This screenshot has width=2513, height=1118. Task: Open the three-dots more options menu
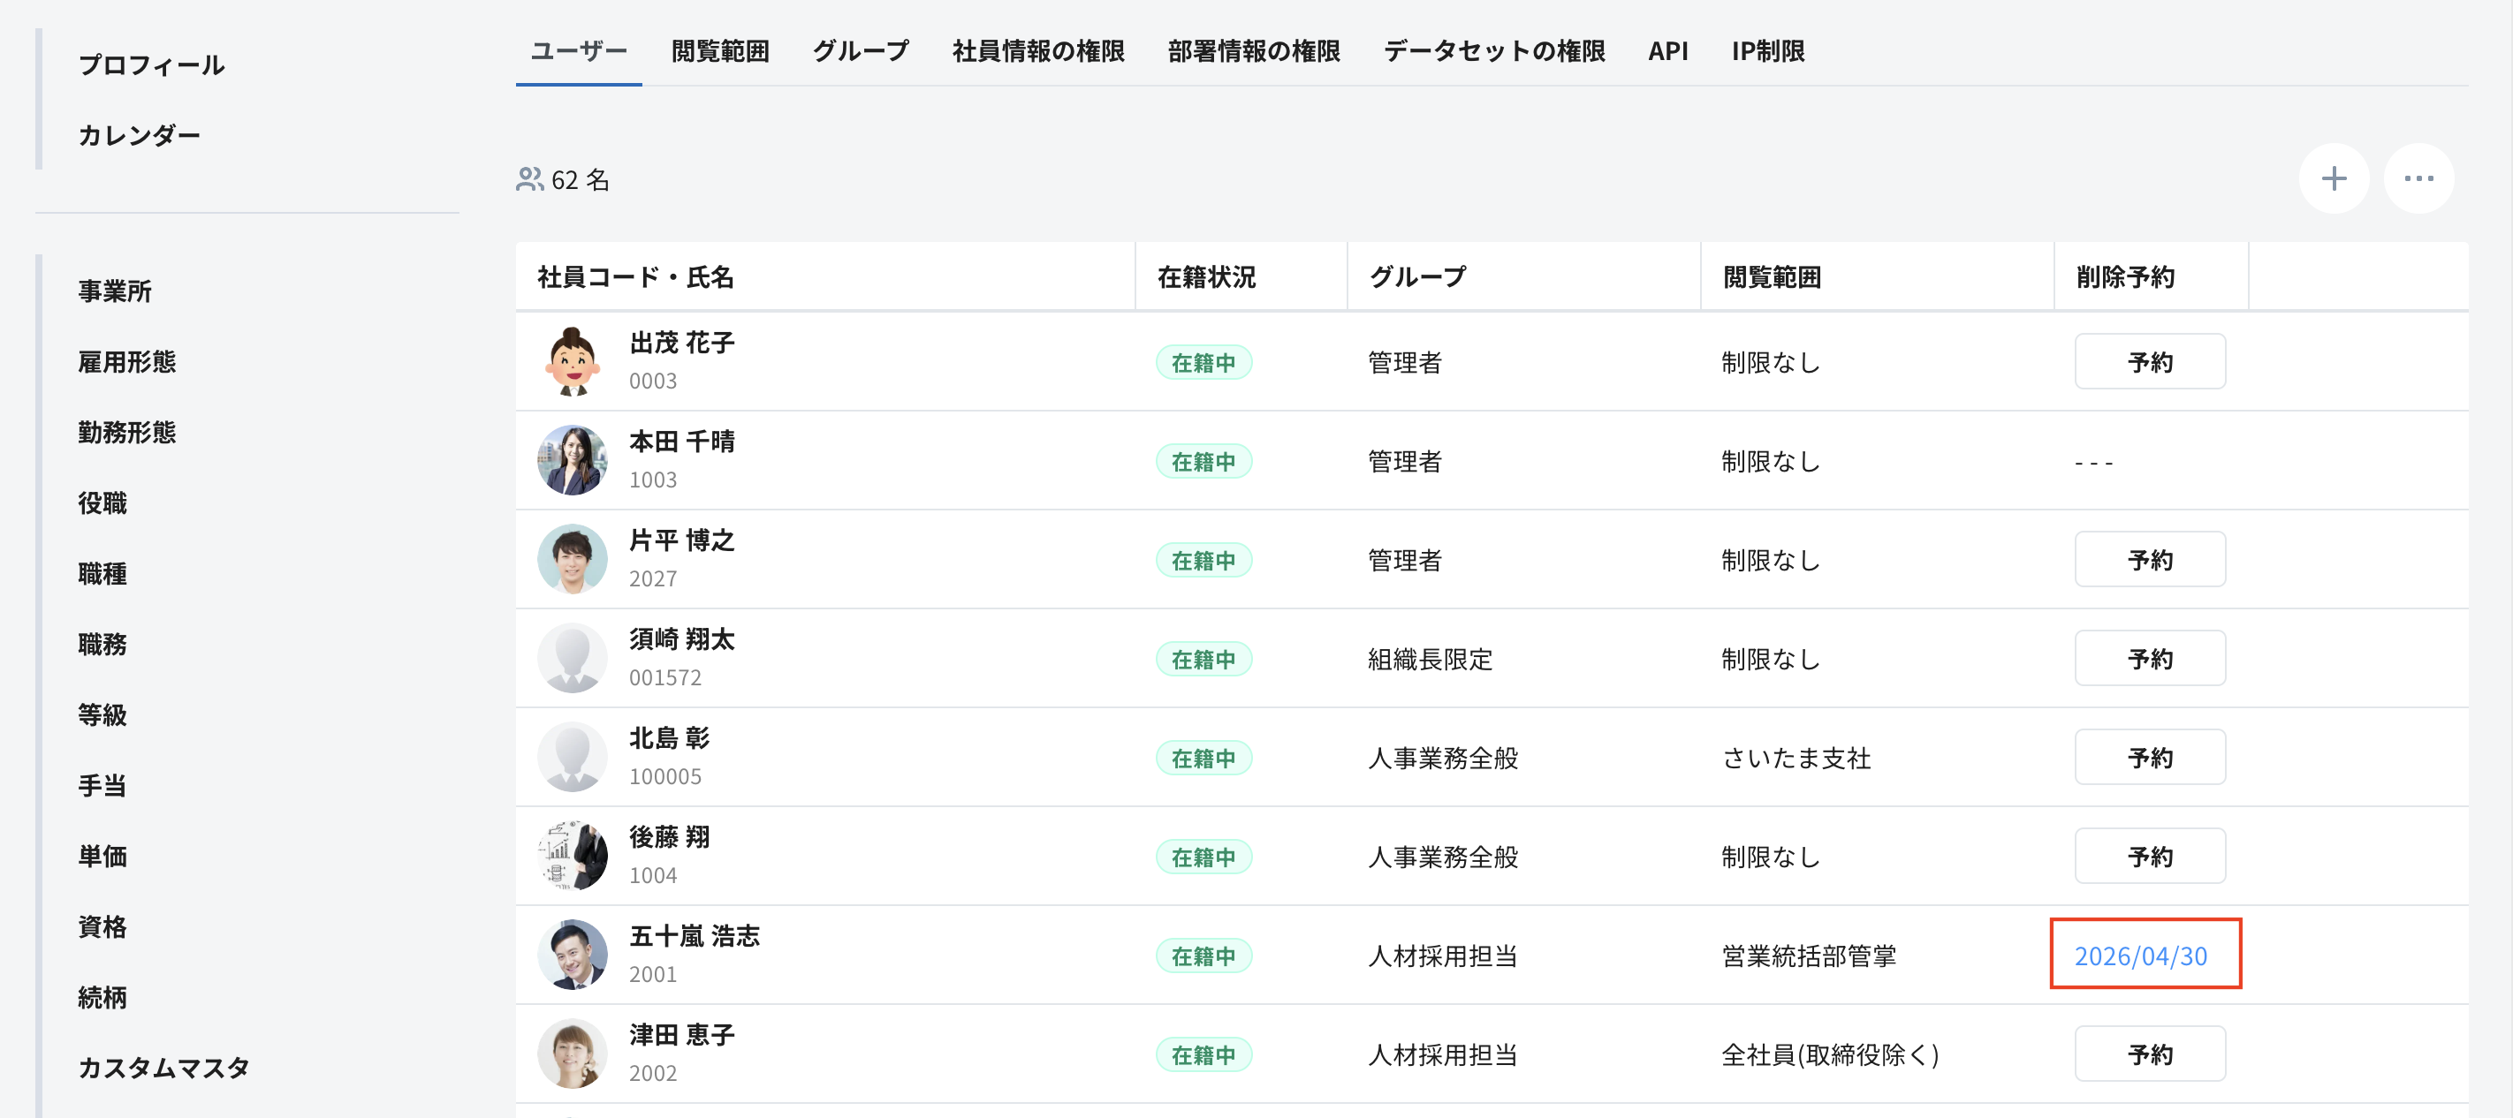[x=2418, y=178]
